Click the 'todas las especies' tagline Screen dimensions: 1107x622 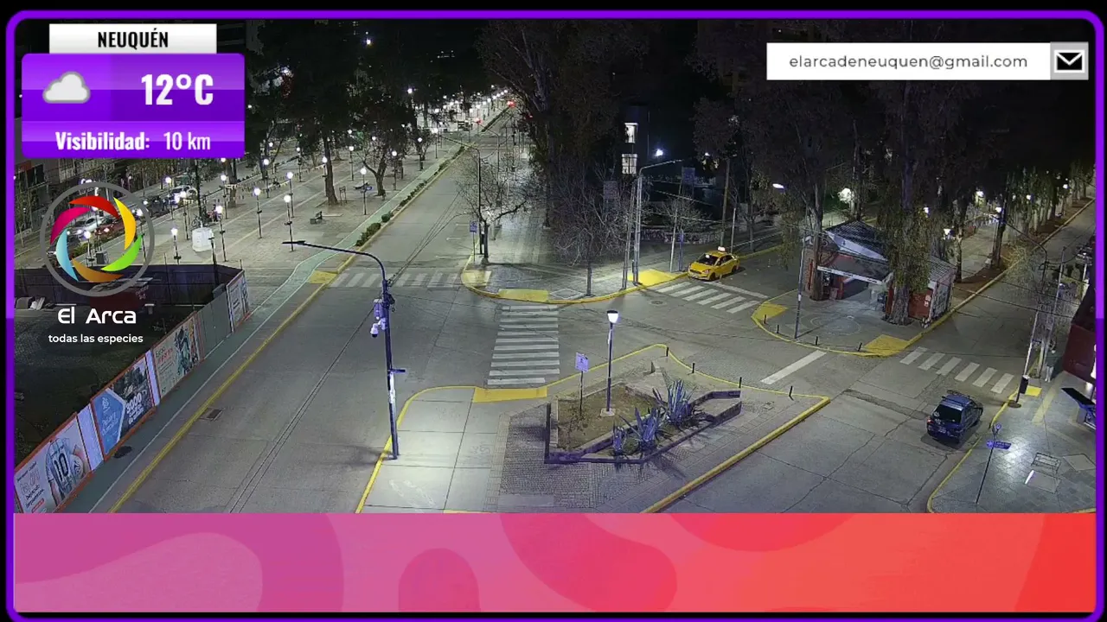coord(96,339)
